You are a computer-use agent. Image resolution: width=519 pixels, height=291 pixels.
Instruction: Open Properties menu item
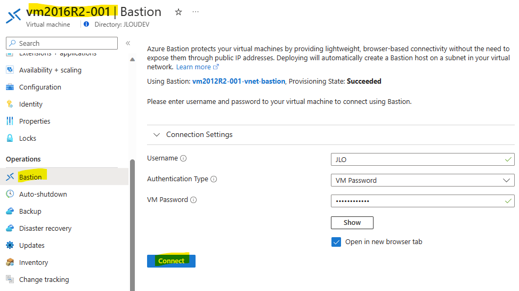click(x=35, y=121)
